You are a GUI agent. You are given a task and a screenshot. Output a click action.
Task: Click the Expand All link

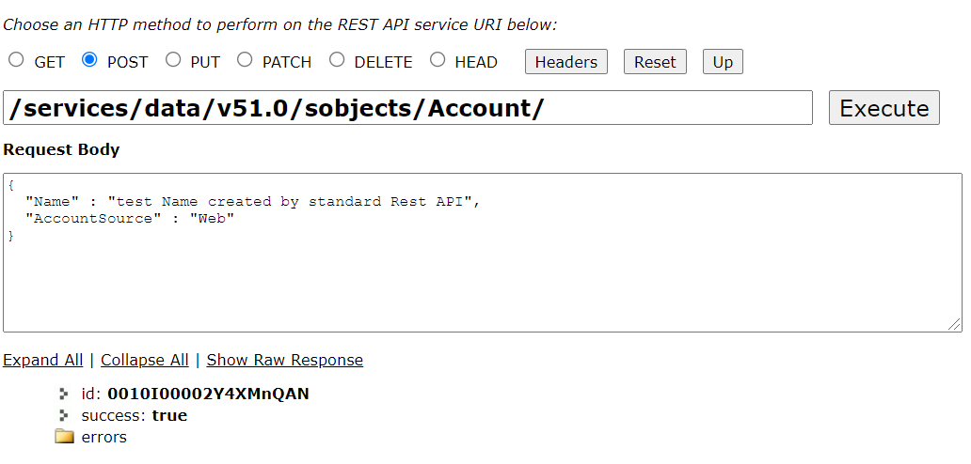pos(42,360)
